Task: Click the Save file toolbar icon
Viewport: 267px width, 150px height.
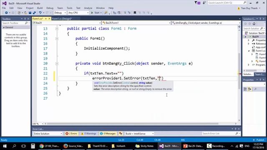Action: click(x=30, y=13)
